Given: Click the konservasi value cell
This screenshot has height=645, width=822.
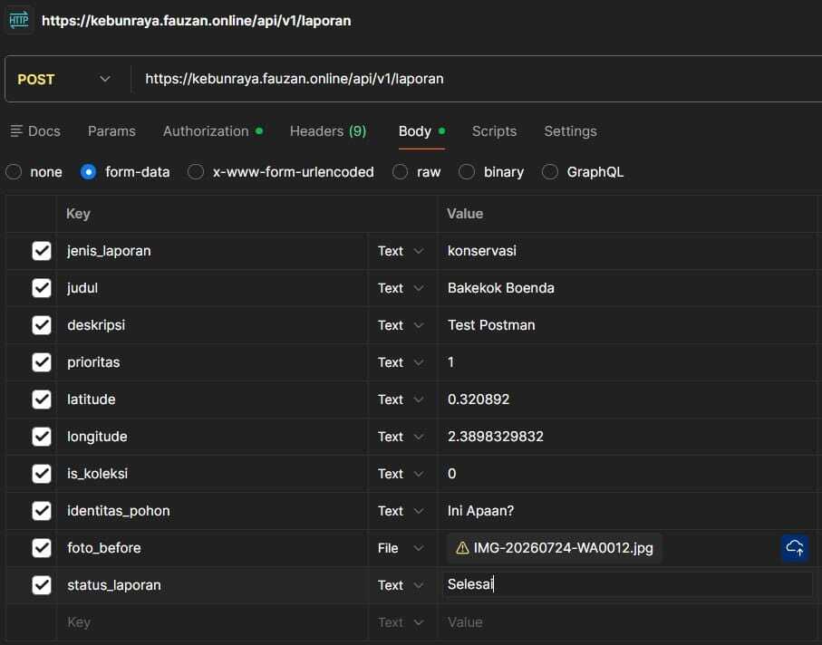Looking at the screenshot, I should [x=626, y=251].
